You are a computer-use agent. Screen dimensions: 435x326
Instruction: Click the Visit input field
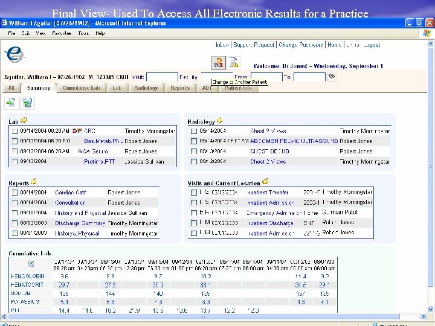point(162,77)
